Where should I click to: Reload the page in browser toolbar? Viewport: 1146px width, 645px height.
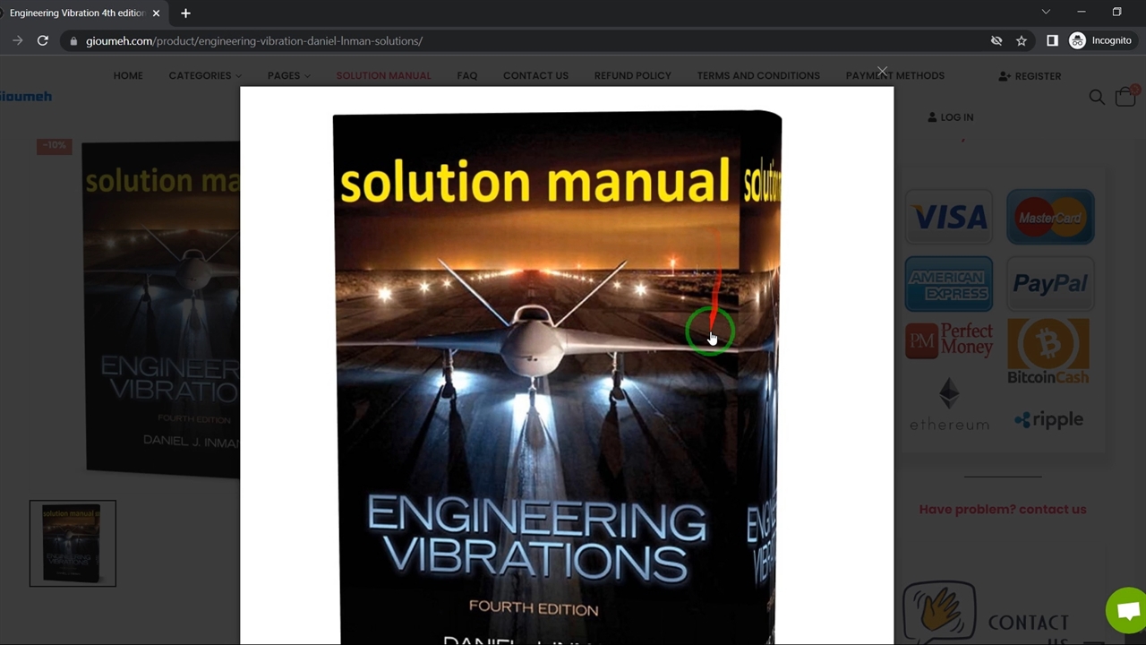point(42,40)
